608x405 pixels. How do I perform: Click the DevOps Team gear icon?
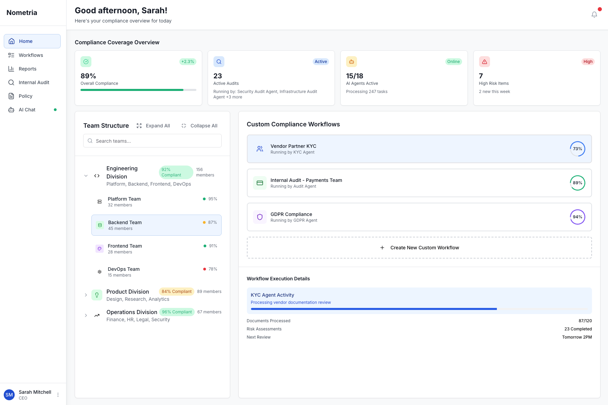(x=100, y=272)
